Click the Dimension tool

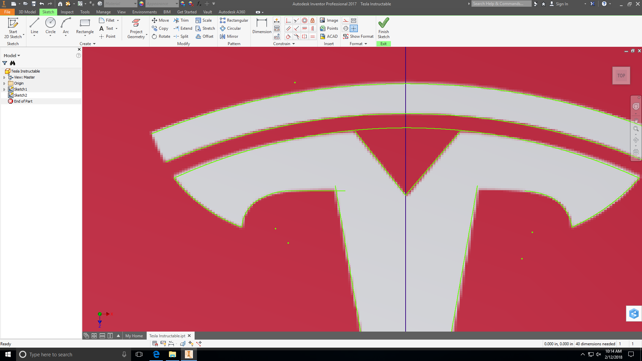[x=262, y=26]
